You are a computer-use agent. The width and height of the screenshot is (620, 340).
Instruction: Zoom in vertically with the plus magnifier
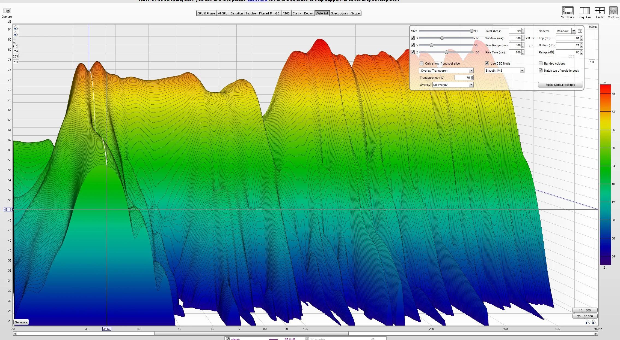16,28
